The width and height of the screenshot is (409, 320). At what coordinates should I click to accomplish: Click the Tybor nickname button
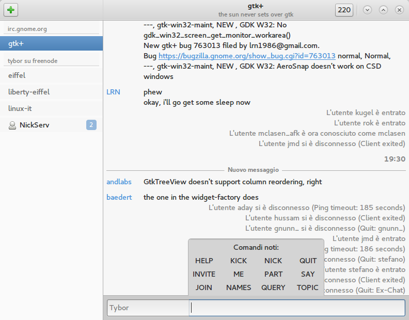[148, 308]
